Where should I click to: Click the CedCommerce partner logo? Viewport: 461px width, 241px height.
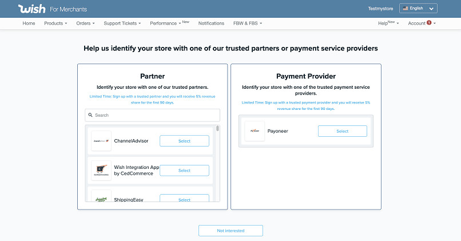point(101,171)
